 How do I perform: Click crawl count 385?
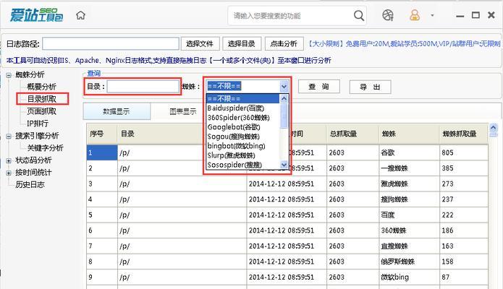tap(464, 168)
